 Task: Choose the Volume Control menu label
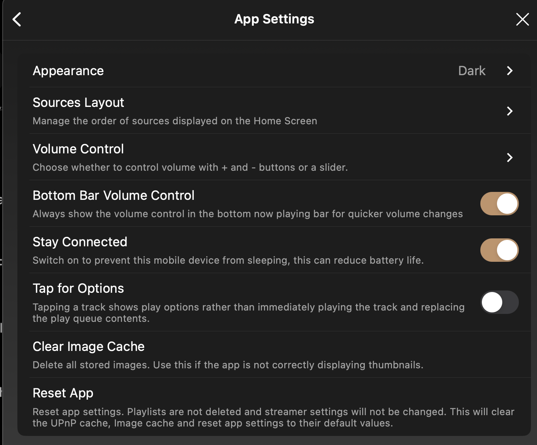pos(78,149)
